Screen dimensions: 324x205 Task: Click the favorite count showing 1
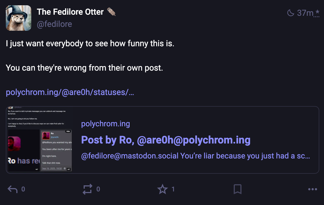(x=173, y=189)
